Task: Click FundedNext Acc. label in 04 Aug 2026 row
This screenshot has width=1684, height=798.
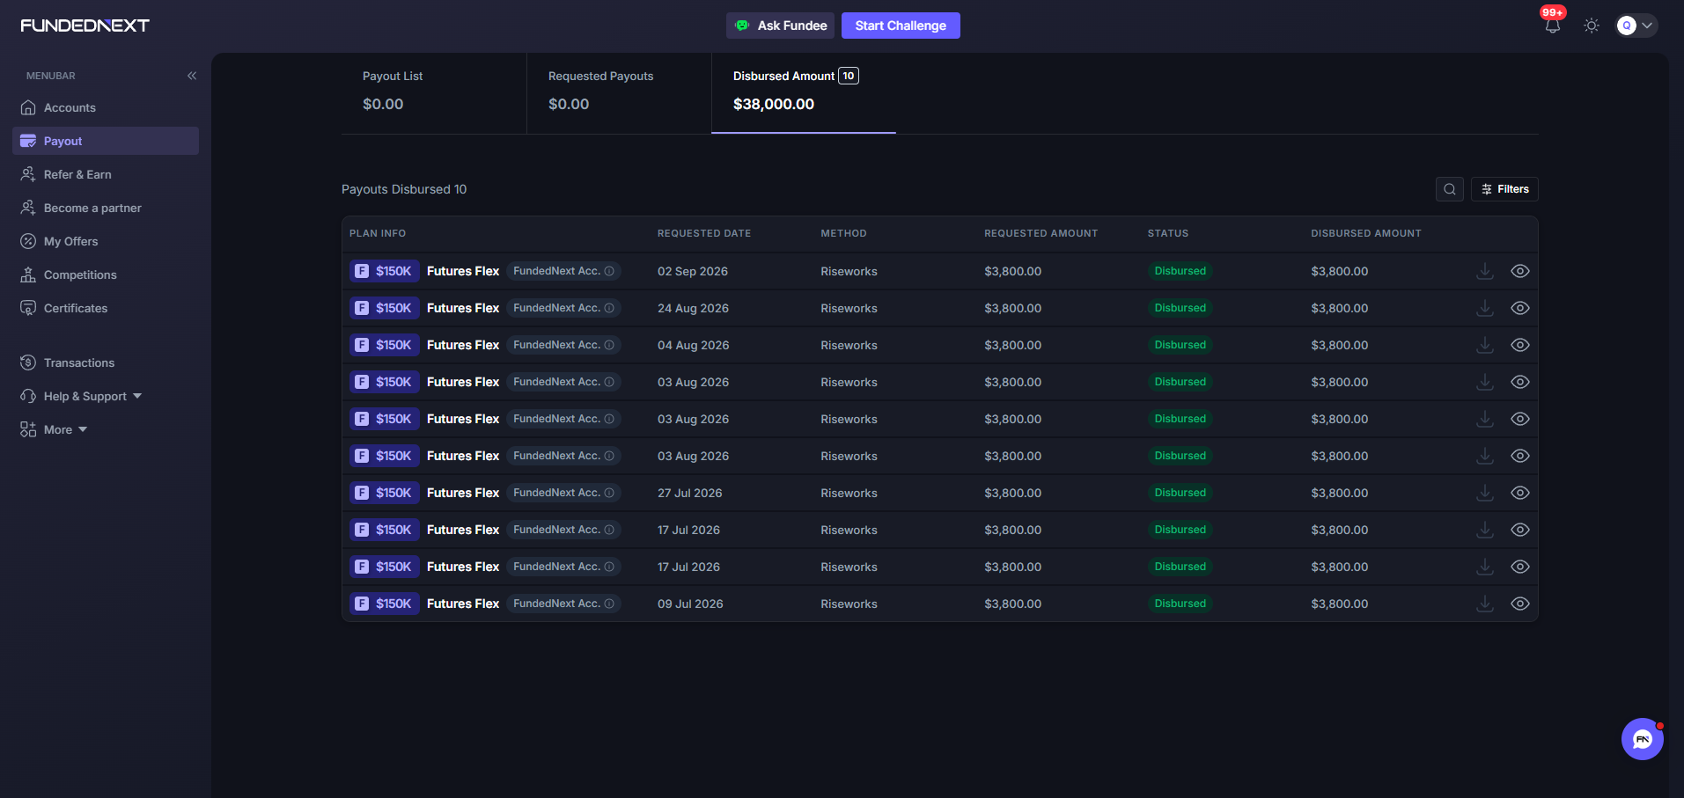Action: (x=556, y=345)
